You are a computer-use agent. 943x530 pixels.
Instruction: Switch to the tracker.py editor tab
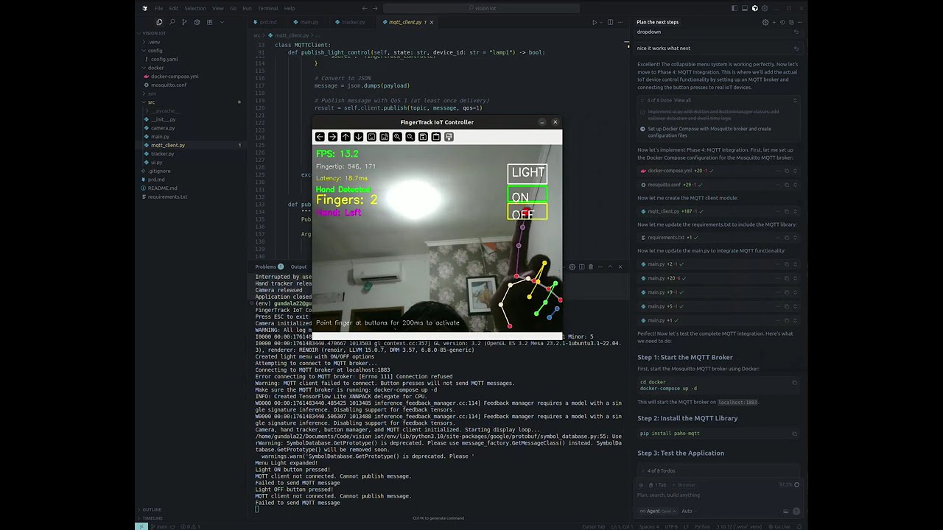pyautogui.click(x=353, y=22)
